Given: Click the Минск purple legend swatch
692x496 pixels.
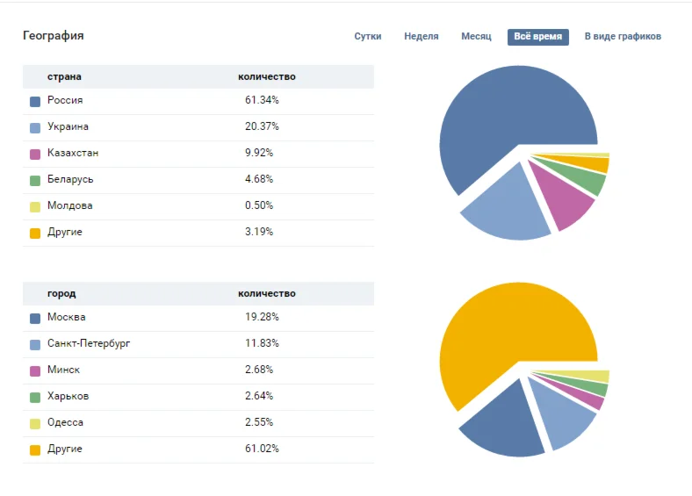Looking at the screenshot, I should (35, 370).
